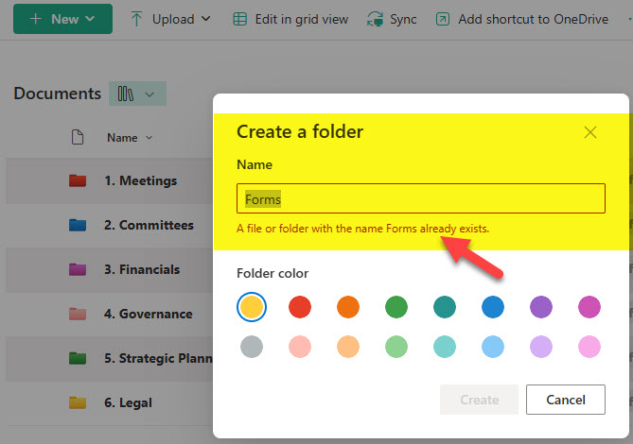Image resolution: width=633 pixels, height=444 pixels.
Task: Click the file type column header icon
Action: pos(78,137)
